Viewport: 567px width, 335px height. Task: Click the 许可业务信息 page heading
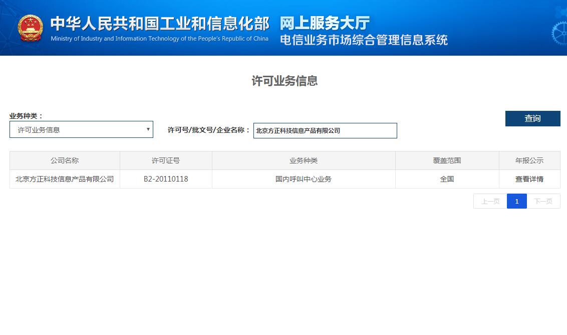tap(285, 81)
